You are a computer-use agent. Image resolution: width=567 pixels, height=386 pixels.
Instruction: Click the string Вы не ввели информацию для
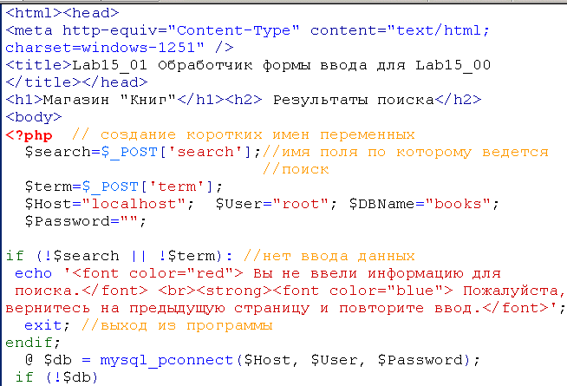click(377, 273)
